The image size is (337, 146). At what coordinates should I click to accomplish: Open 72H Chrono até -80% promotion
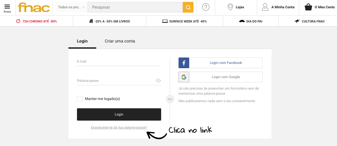(x=37, y=21)
